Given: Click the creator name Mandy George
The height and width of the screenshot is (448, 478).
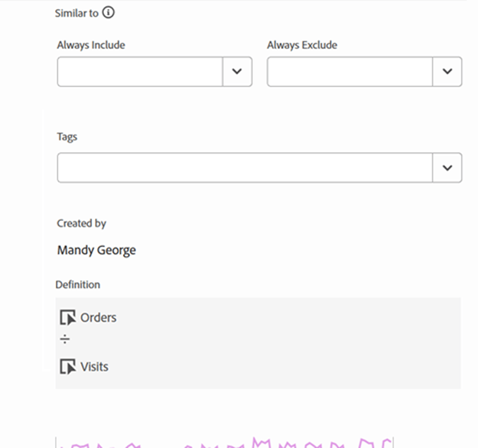Looking at the screenshot, I should click(96, 250).
